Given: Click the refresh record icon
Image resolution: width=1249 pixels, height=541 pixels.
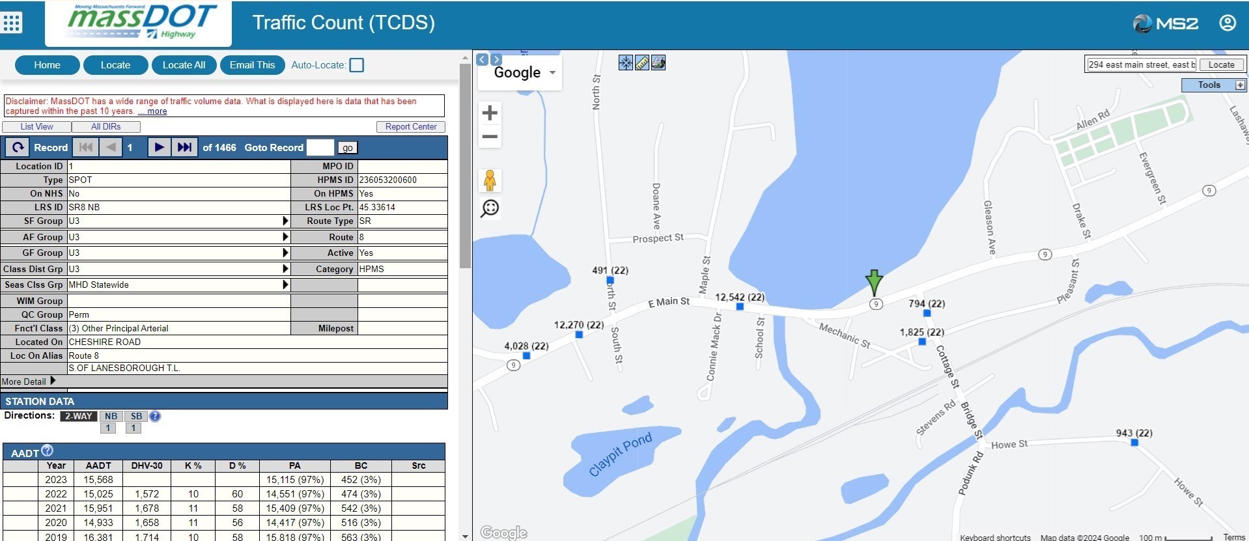Looking at the screenshot, I should (18, 148).
